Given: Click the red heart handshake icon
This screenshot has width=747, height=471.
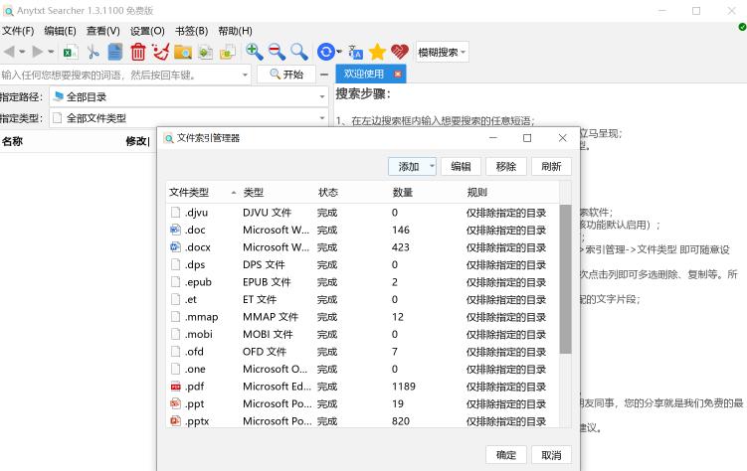Looking at the screenshot, I should tap(399, 52).
